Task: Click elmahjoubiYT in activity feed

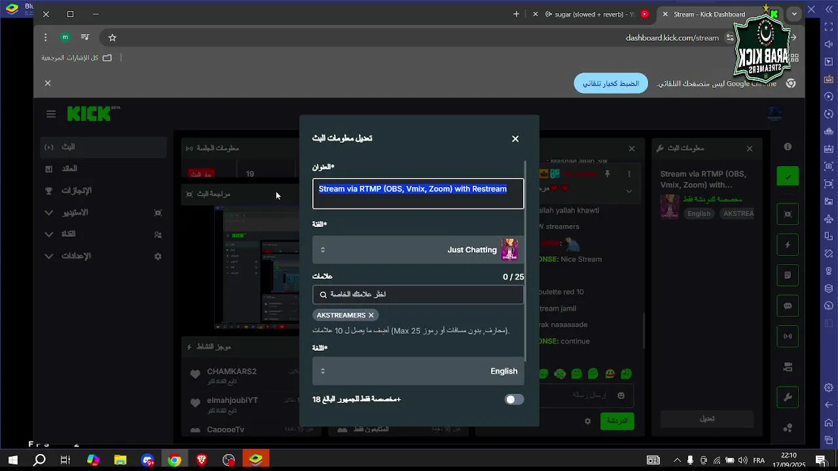Action: click(x=232, y=400)
